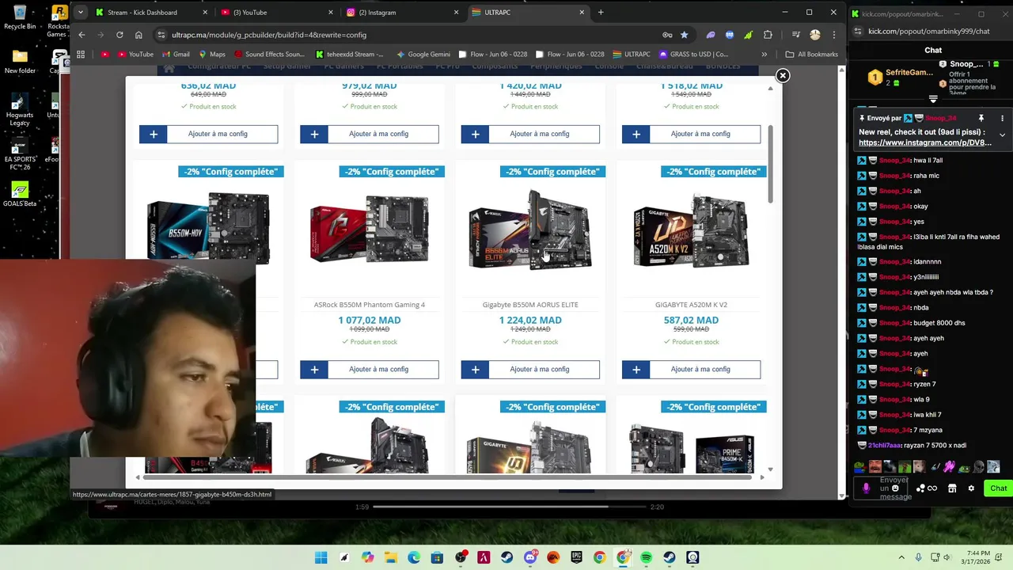Click plus icon under 636,02 MAD product

[x=154, y=134]
